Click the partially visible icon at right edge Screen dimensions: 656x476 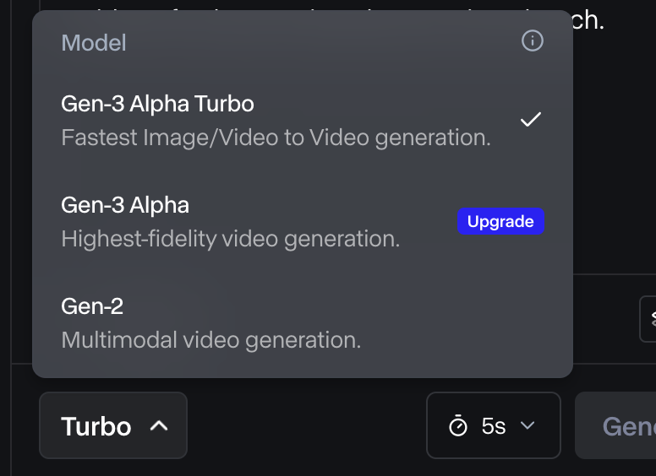[x=650, y=318]
